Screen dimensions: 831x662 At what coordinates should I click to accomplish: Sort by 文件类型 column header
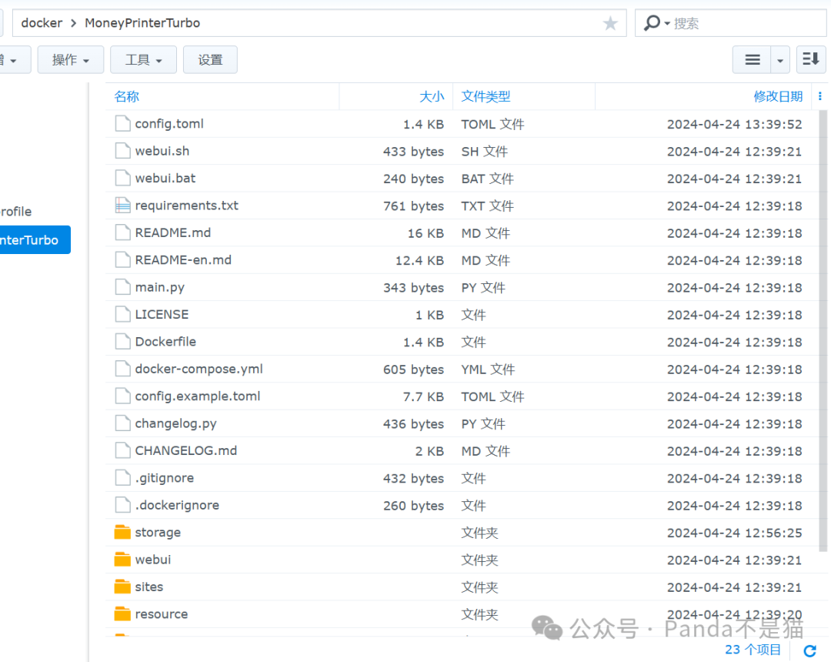pos(486,96)
